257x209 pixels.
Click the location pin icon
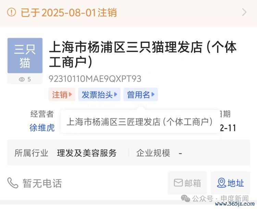click(x=222, y=183)
